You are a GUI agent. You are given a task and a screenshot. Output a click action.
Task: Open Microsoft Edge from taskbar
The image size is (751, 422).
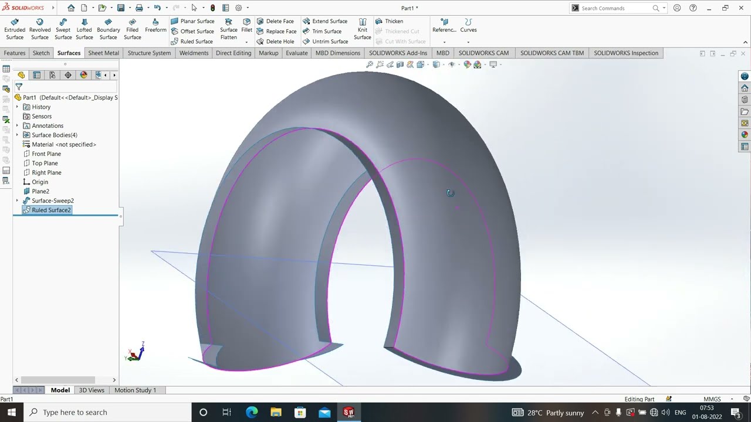(x=252, y=412)
